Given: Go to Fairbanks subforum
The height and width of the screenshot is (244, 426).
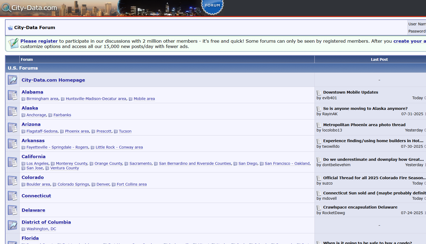Looking at the screenshot, I should (x=62, y=115).
